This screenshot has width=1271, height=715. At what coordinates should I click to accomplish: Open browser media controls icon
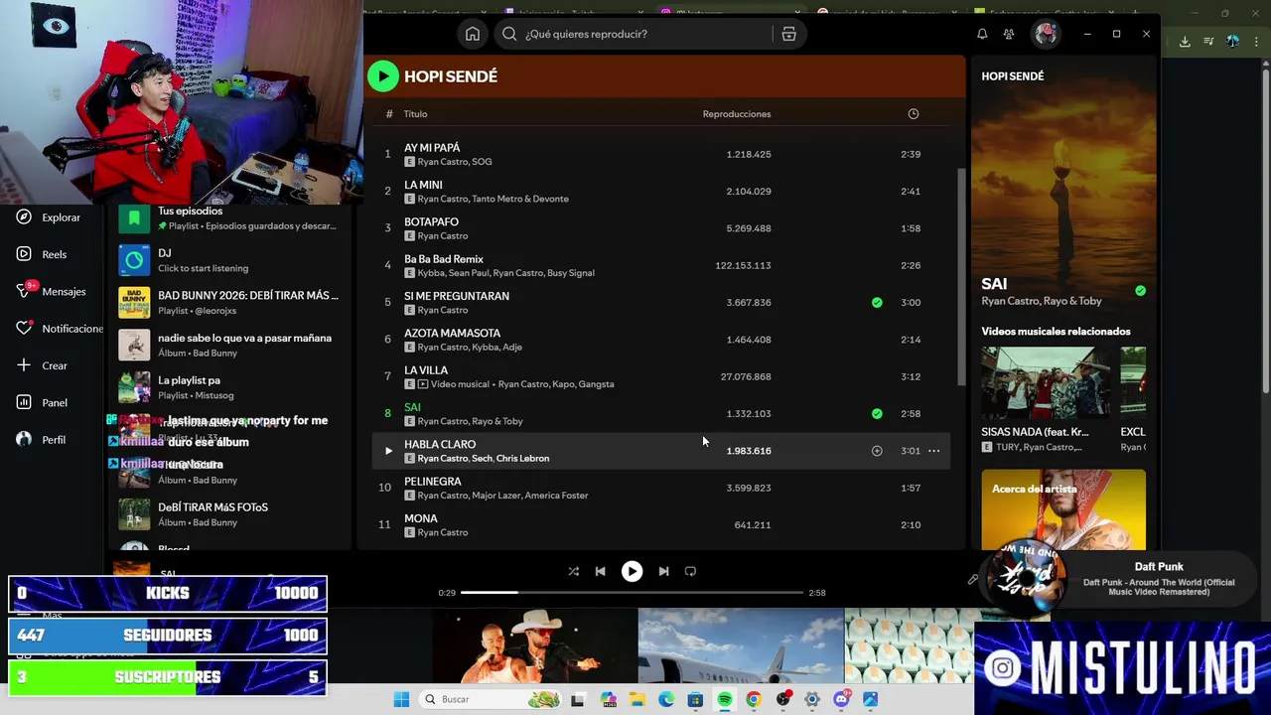coord(1208,41)
